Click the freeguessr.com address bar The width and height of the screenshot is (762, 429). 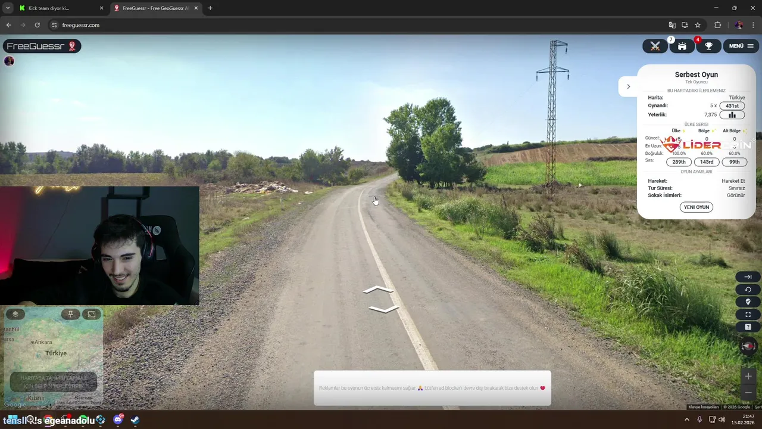tap(357, 25)
